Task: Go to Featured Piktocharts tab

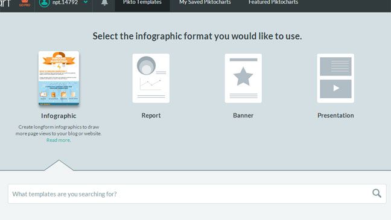Action: [273, 2]
